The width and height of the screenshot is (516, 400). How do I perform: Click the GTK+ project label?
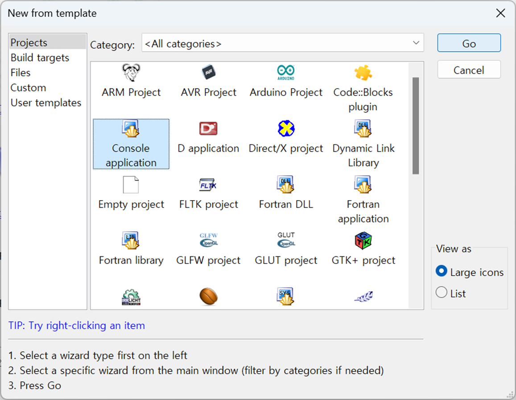click(363, 260)
